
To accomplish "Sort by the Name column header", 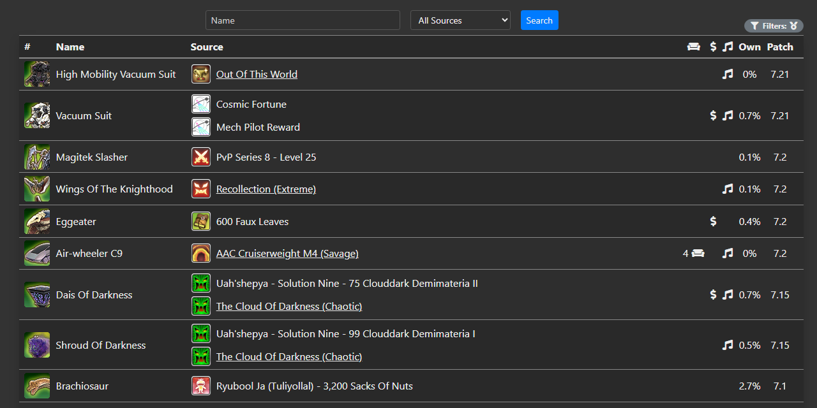I will 70,47.
